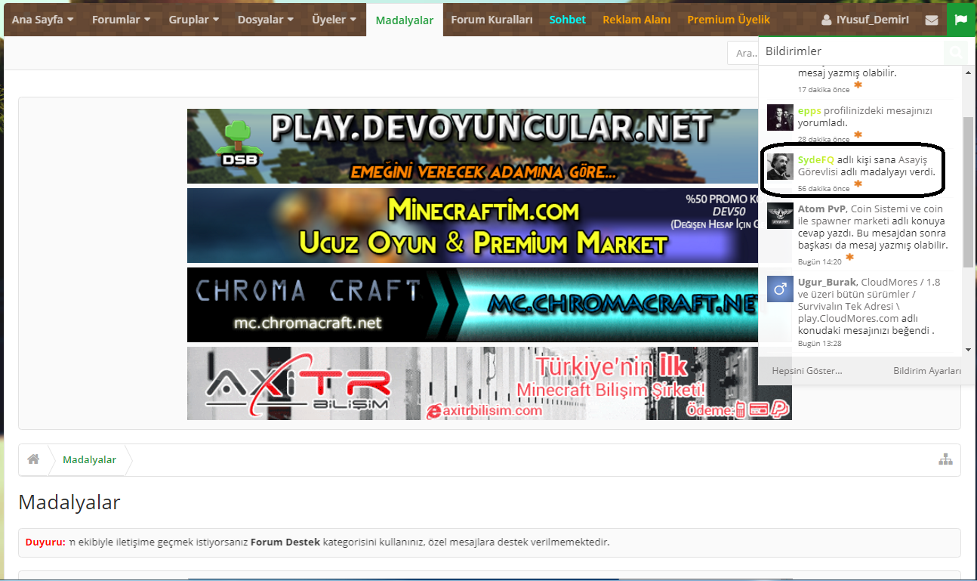The width and height of the screenshot is (977, 581).
Task: Open Forum Kuralları menu item
Action: (492, 20)
